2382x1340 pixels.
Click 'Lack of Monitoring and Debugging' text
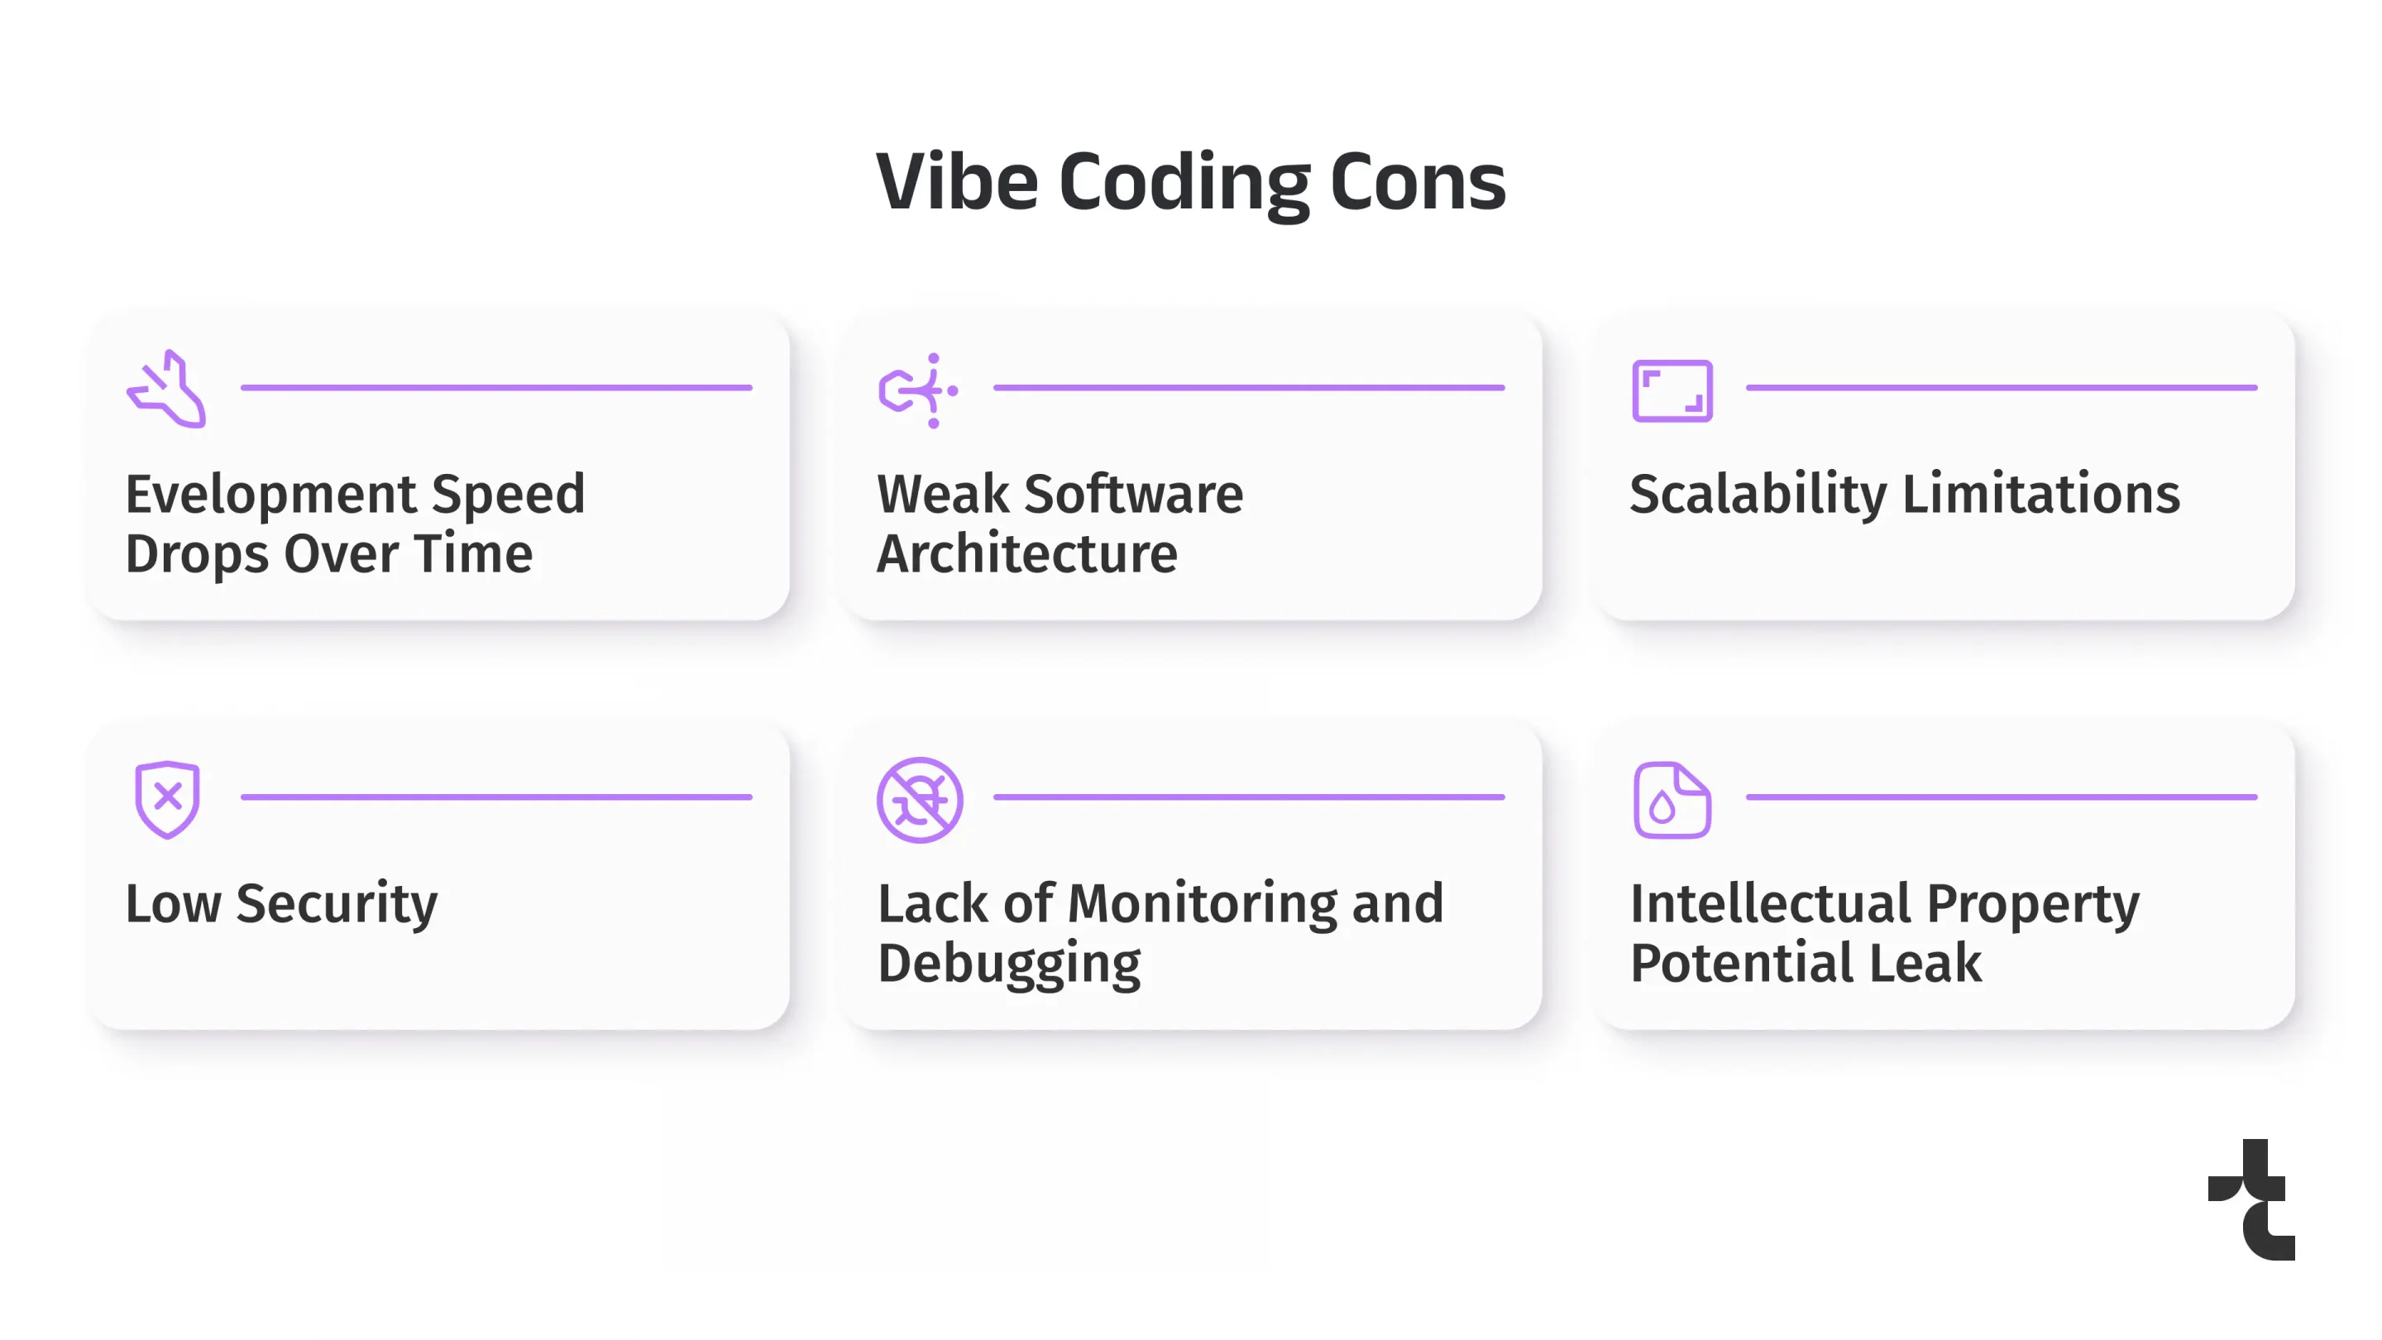[x=1160, y=932]
